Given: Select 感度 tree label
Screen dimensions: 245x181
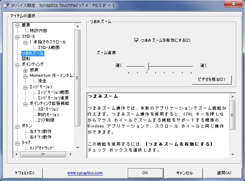Looking at the screenshot, I should click(34, 70).
